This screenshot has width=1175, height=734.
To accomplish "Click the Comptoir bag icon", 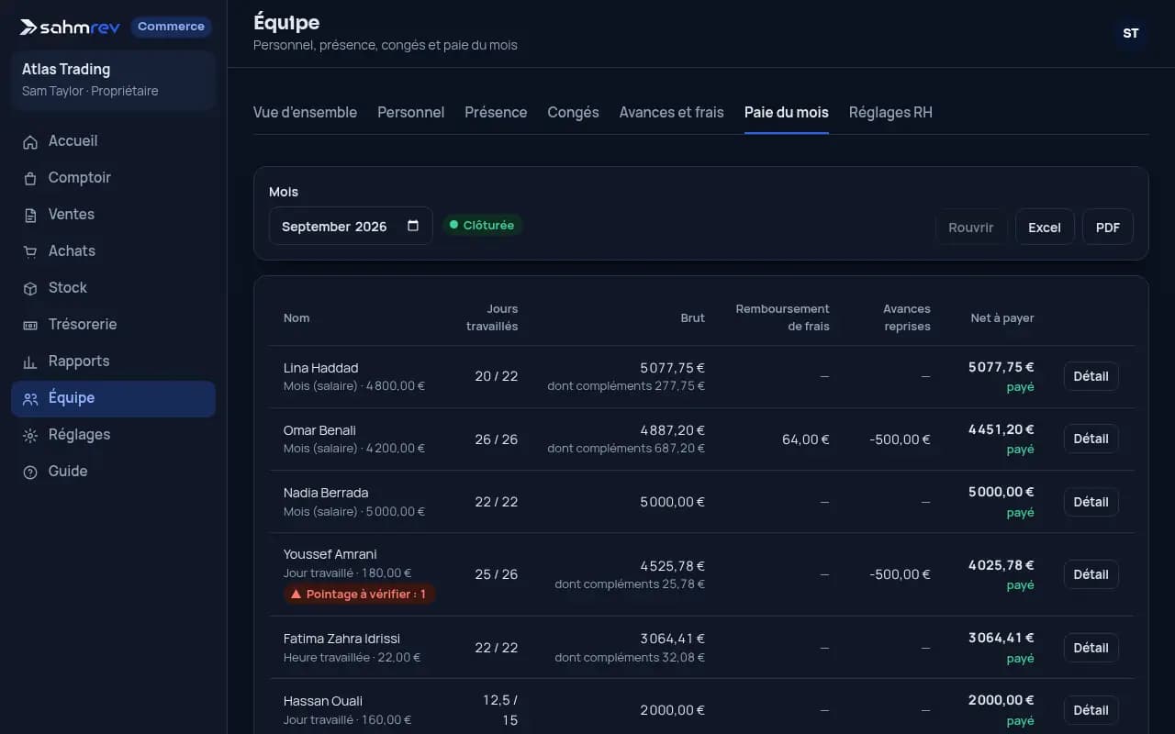I will (30, 178).
